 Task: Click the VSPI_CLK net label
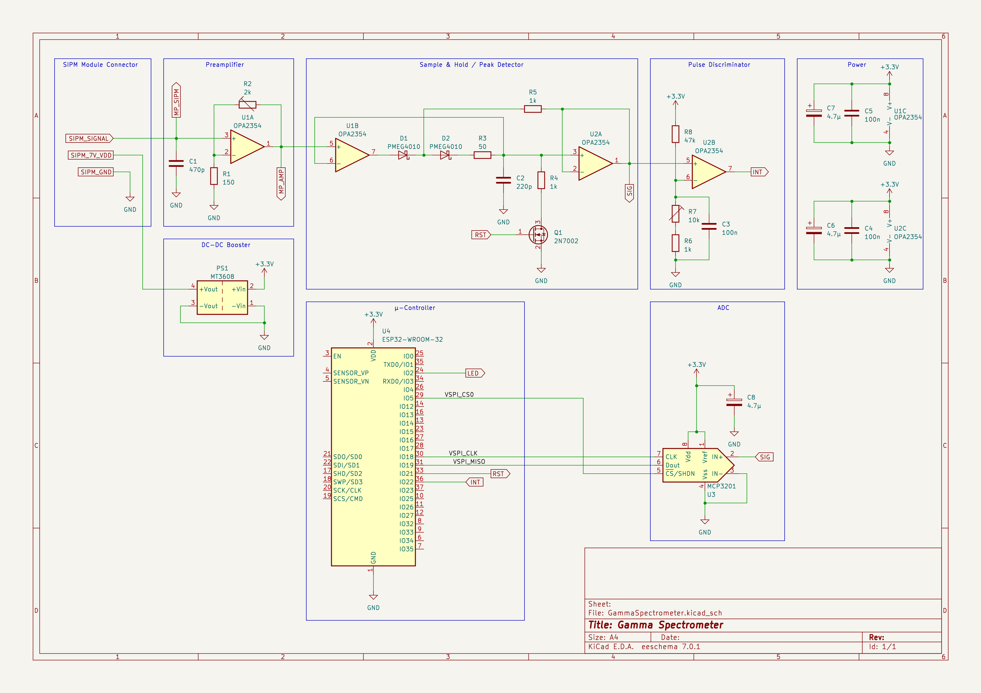(x=463, y=453)
